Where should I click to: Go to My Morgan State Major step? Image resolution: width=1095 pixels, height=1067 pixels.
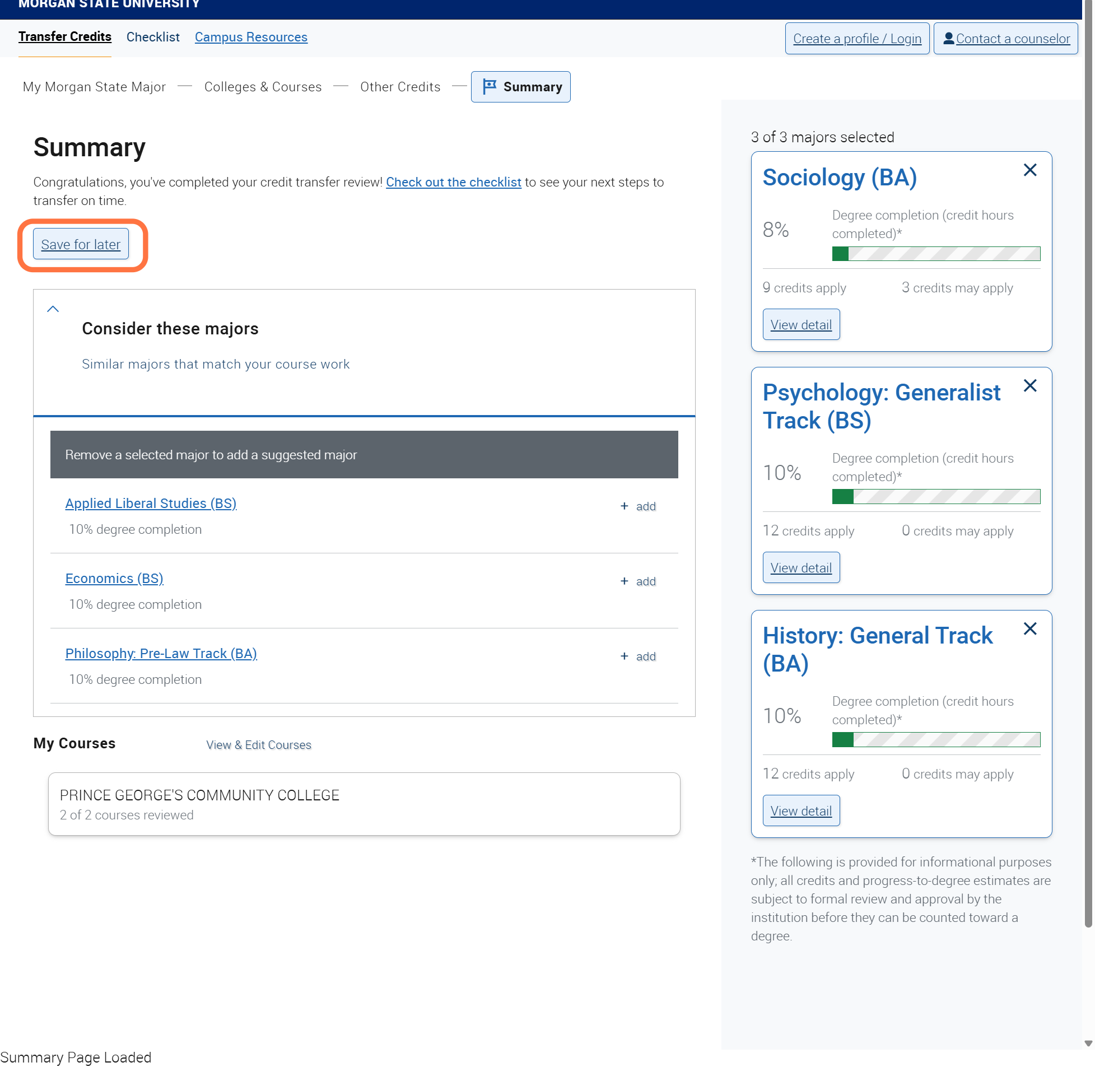[94, 87]
